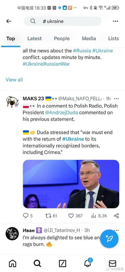Open the @AndrzejDuda mention link
Image resolution: width=125 pixels, height=272 pixels.
coord(61,113)
